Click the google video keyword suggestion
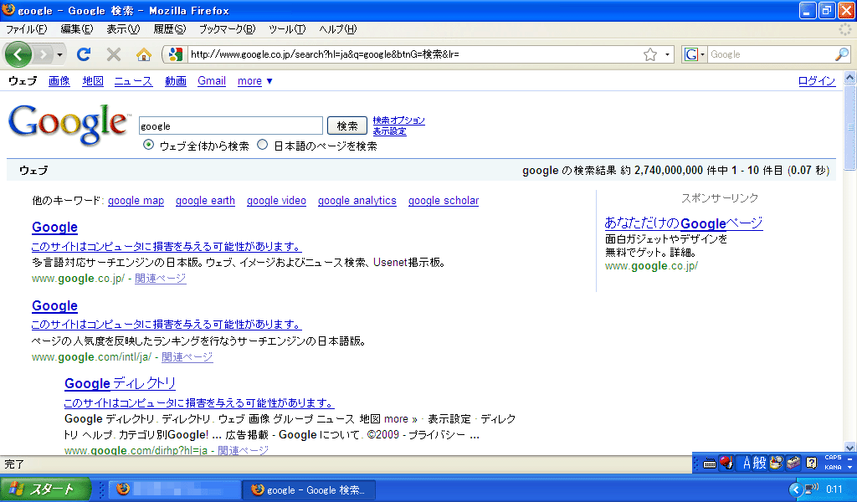The image size is (857, 502). [x=276, y=201]
